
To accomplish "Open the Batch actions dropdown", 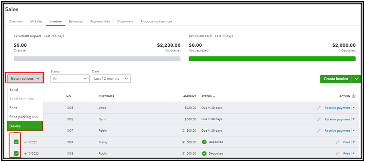I will [25, 79].
